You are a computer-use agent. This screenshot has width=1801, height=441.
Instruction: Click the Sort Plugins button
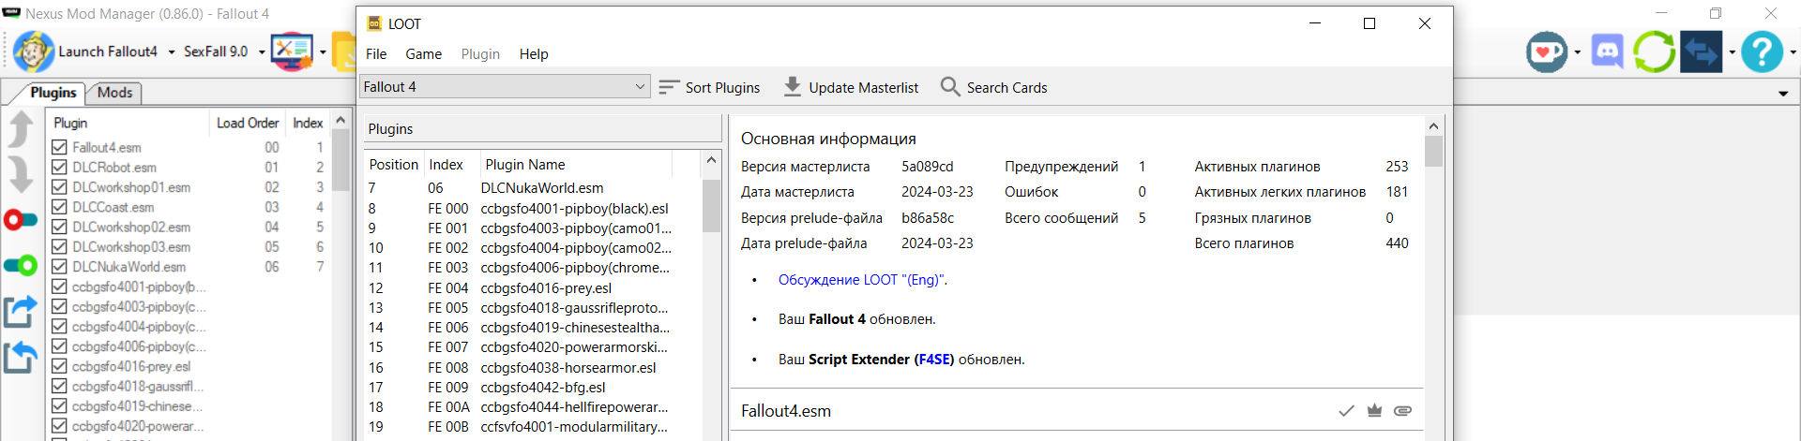(710, 87)
